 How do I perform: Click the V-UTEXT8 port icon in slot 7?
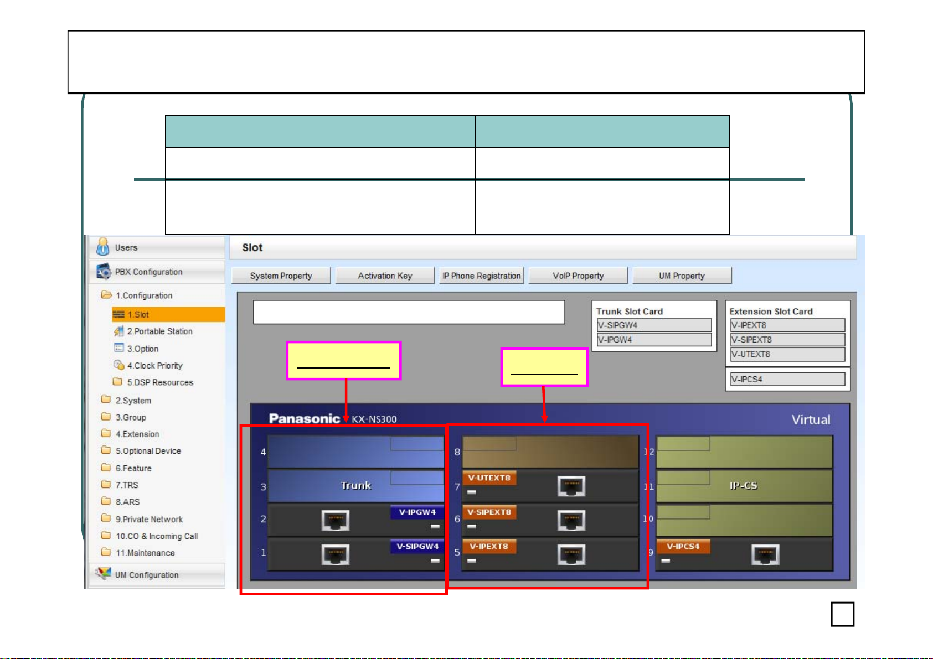(571, 486)
